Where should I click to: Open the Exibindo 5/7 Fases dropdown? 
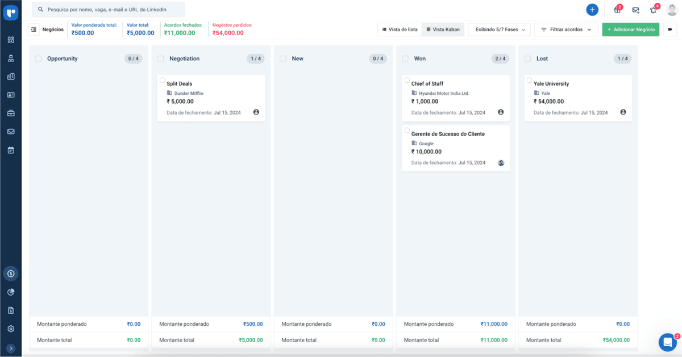[x=498, y=29]
